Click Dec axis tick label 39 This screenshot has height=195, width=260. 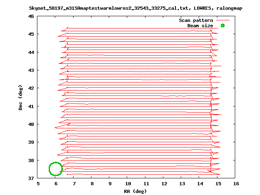[x=31, y=142]
